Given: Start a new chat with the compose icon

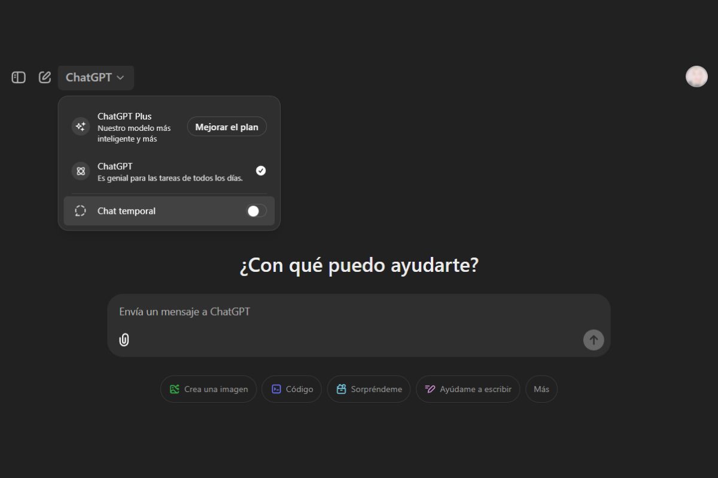Looking at the screenshot, I should 44,77.
